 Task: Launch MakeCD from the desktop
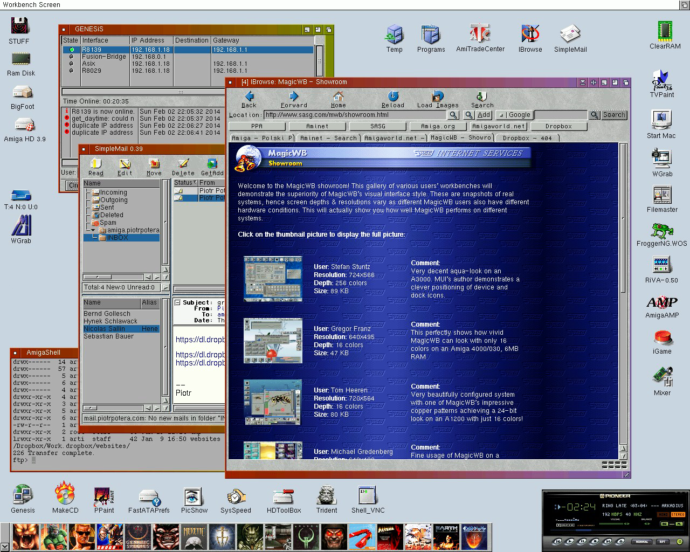pos(65,497)
